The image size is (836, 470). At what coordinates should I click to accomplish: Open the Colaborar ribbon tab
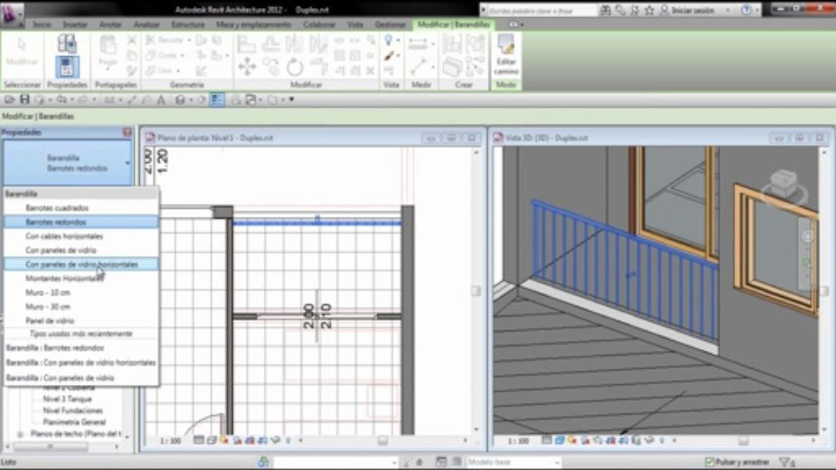[319, 24]
